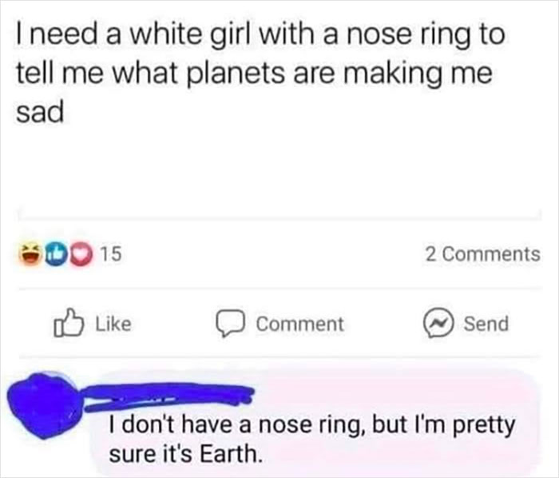
Task: Open the list of 15 reactions
Action: click(111, 254)
